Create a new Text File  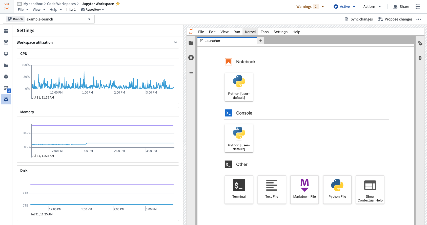coord(272,190)
